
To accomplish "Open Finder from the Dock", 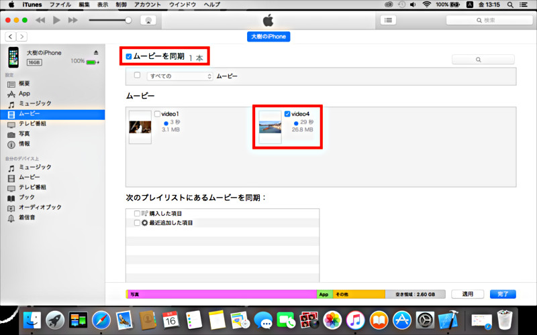I will coord(32,320).
